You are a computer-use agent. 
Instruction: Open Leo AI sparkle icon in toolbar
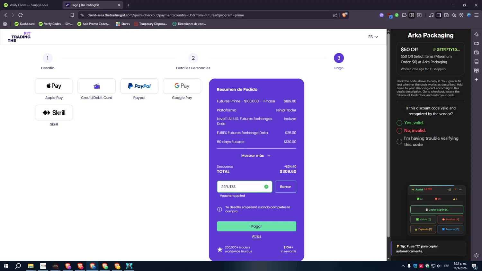coord(454,15)
